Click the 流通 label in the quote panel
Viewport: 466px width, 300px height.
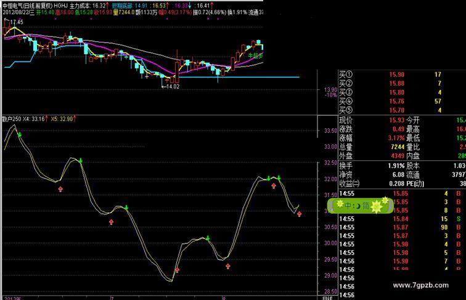click(x=413, y=175)
